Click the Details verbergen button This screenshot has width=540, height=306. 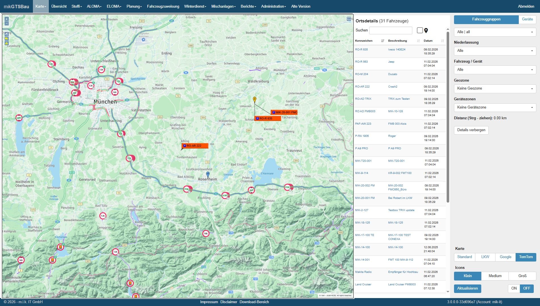[471, 130]
